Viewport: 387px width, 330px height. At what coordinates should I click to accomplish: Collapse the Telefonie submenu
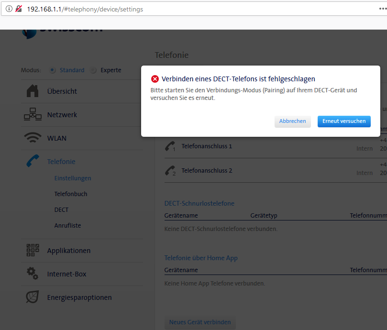[61, 161]
